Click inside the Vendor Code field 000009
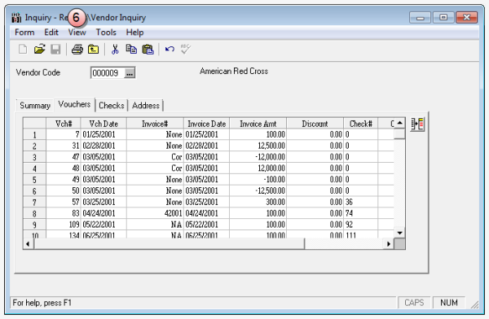 point(108,73)
